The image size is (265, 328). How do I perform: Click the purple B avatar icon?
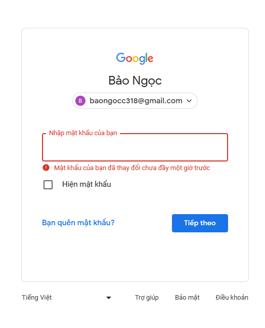80,101
